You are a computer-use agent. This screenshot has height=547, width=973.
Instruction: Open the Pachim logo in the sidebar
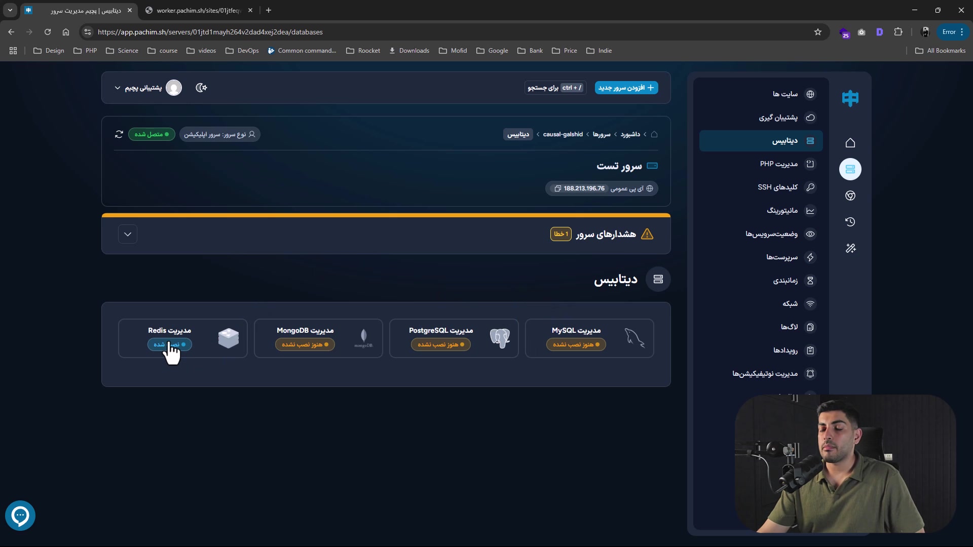pyautogui.click(x=850, y=98)
